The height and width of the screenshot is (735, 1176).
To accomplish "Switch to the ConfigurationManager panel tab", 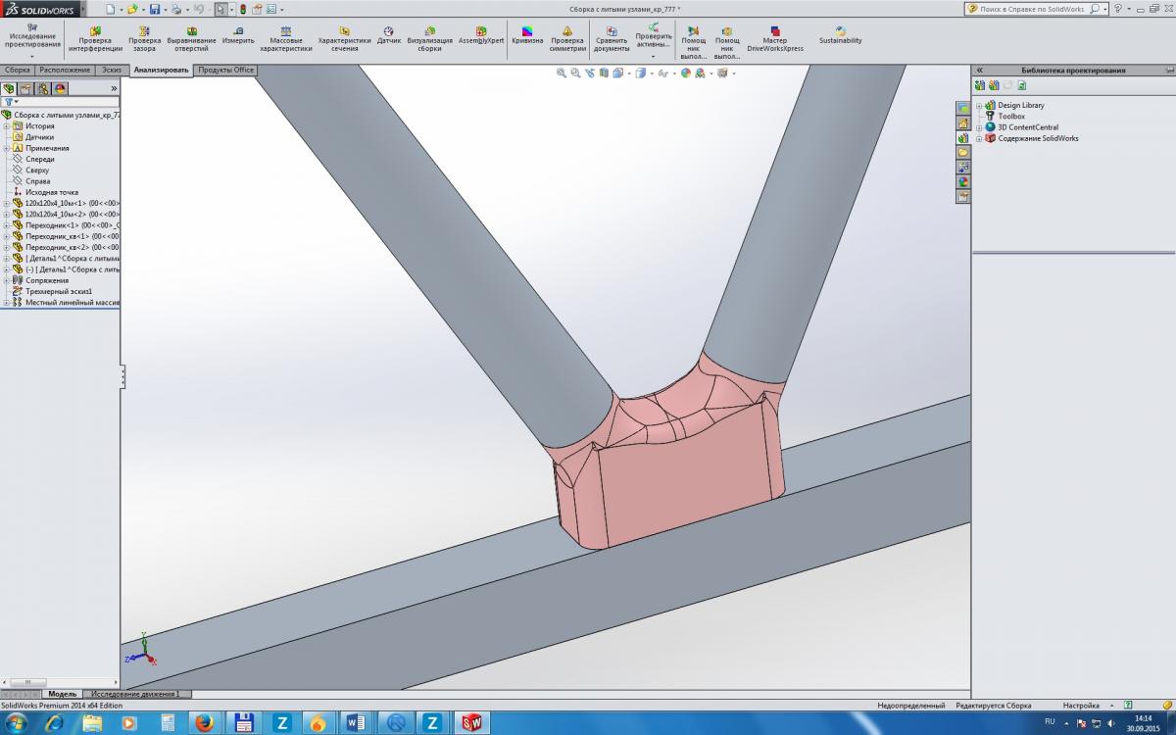I will 42,88.
